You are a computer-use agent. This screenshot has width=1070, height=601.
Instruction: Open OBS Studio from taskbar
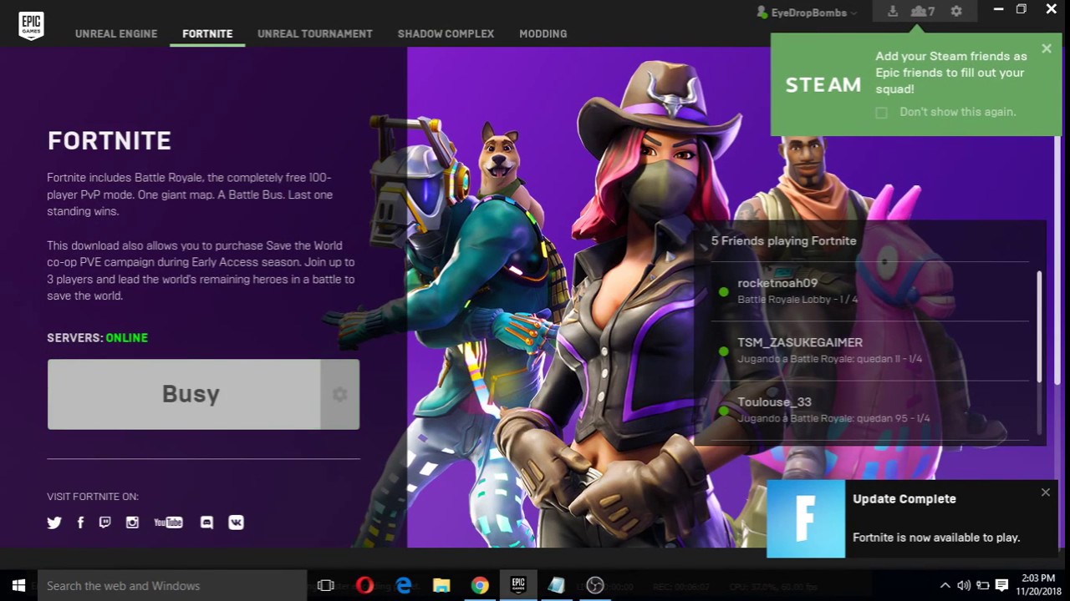595,585
